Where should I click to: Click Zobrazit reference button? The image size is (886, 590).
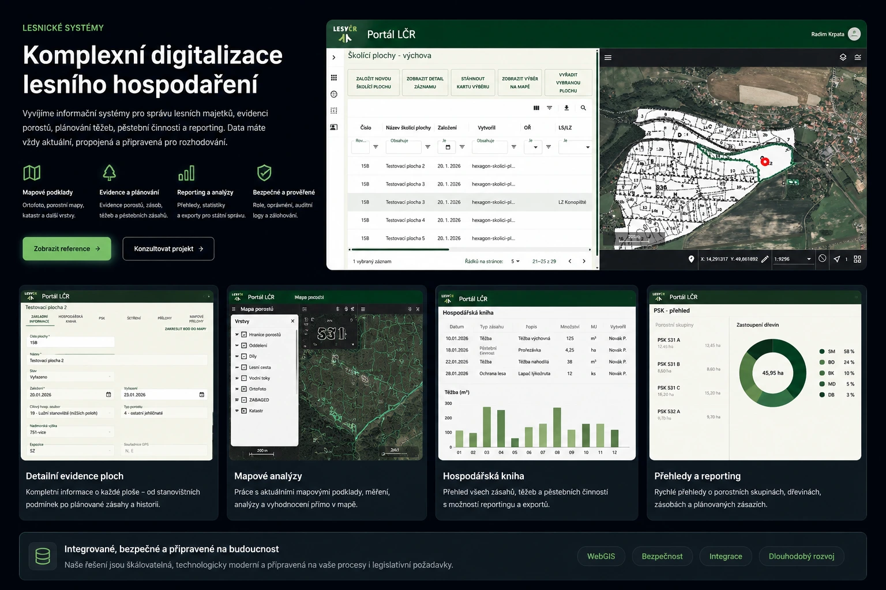(x=67, y=249)
